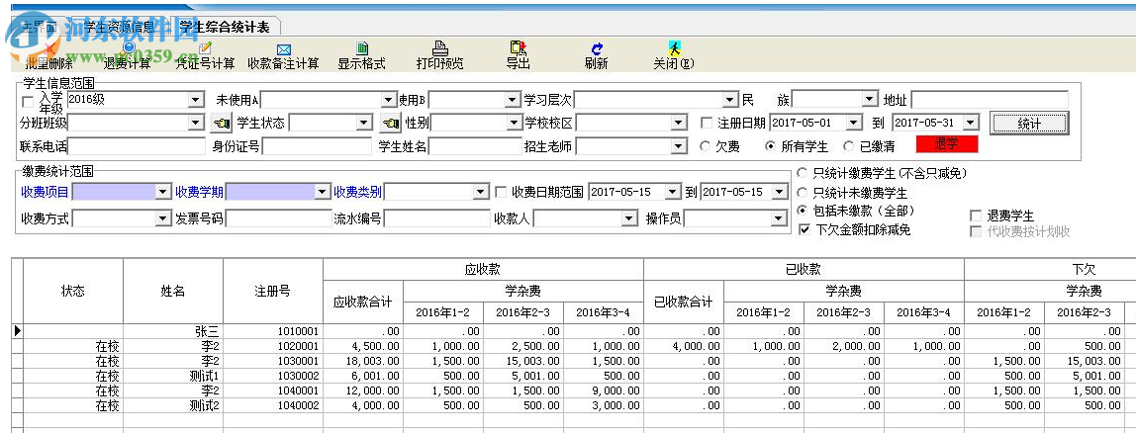This screenshot has height=433, width=1136.
Task: Open the 操作员 dropdown
Action: click(x=779, y=217)
